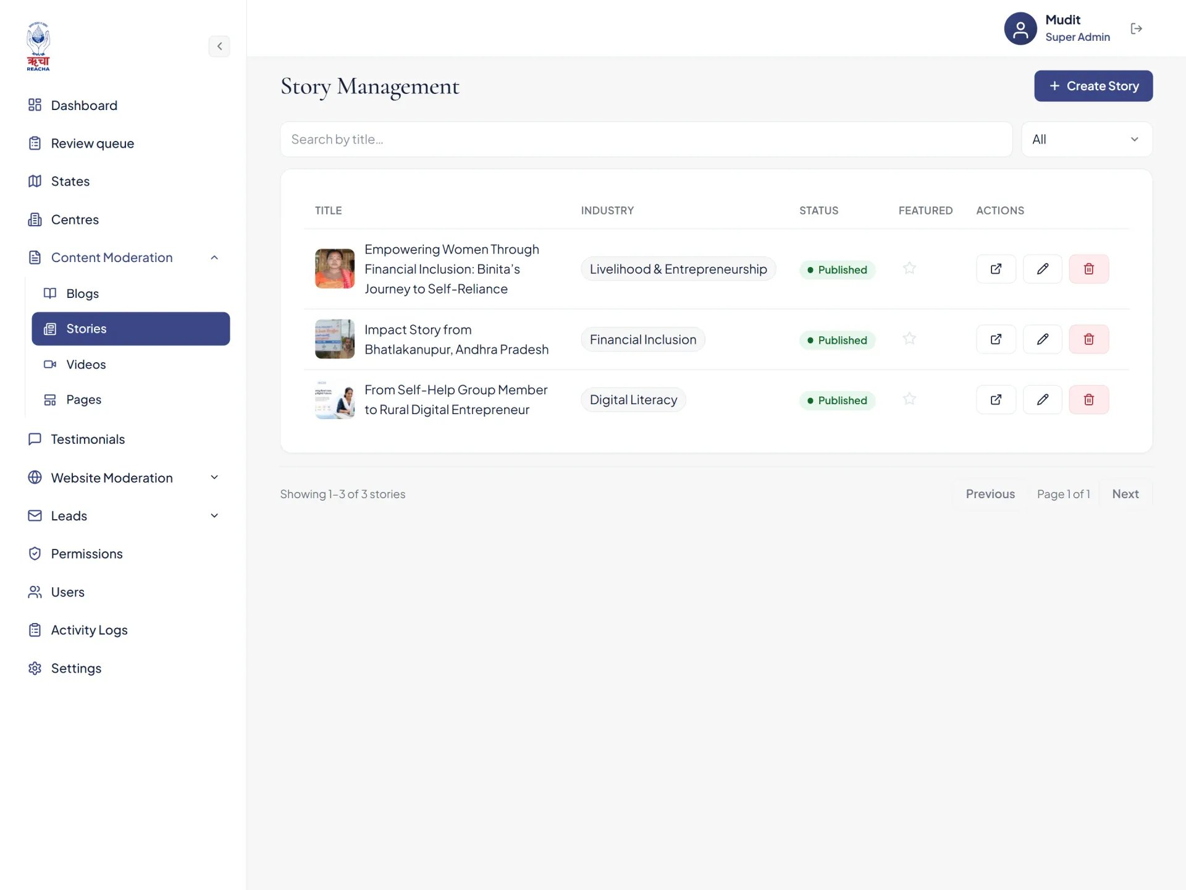Edit the Bhatlakanupur Impact Story
Viewport: 1186px width, 890px height.
point(1042,339)
